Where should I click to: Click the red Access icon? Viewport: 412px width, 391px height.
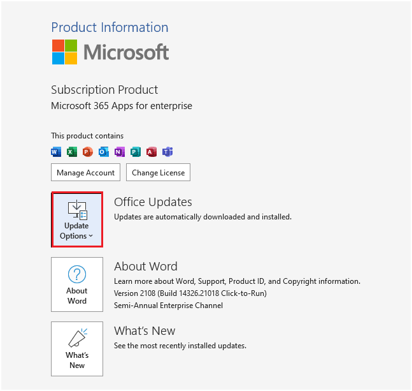(x=152, y=152)
